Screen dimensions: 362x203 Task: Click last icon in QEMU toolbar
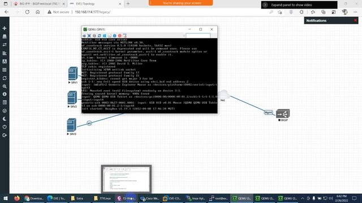tap(124, 36)
